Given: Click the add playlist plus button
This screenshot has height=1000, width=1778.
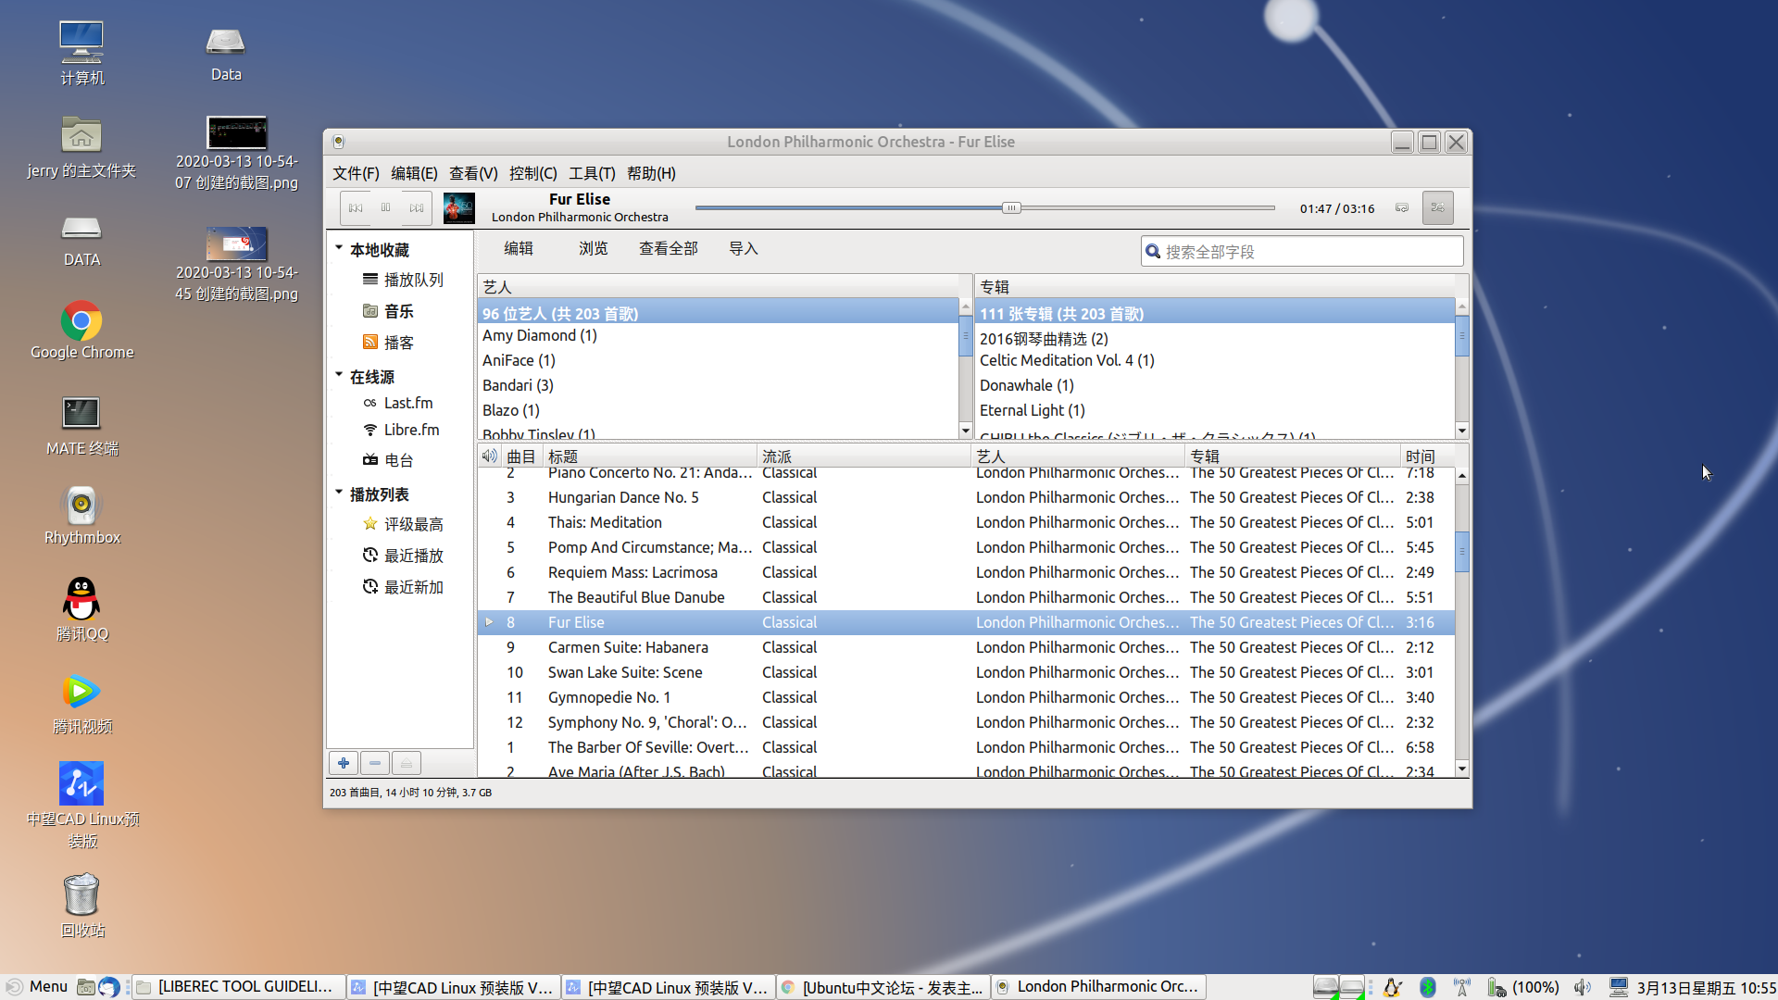Looking at the screenshot, I should pyautogui.click(x=344, y=763).
